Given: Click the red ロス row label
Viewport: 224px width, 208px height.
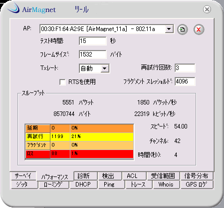Looking at the screenshot, I should (38, 154).
